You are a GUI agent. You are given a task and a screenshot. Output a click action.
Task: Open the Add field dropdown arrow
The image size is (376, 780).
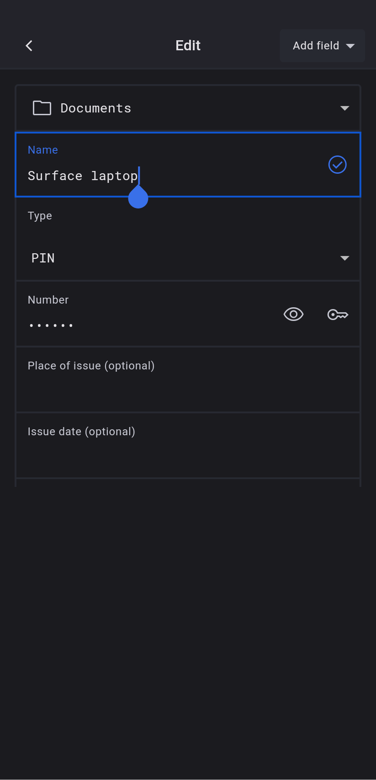[350, 46]
